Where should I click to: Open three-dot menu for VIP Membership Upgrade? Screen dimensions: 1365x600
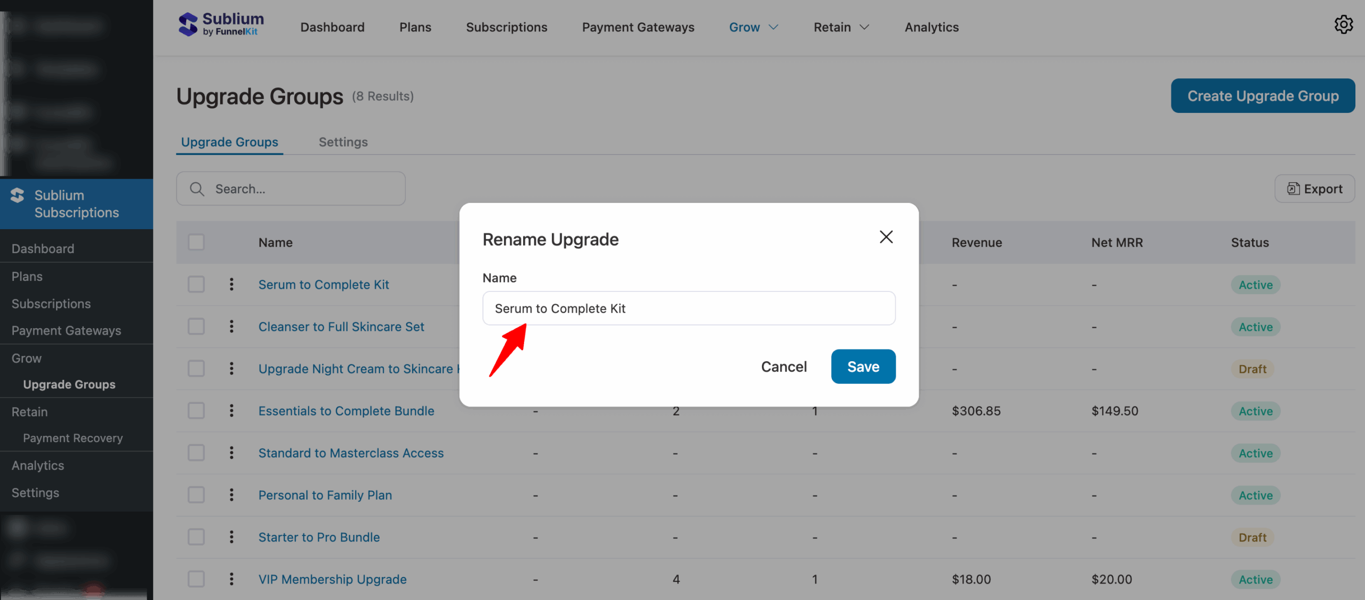[231, 579]
